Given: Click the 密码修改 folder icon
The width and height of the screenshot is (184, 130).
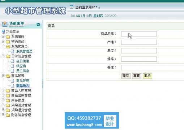Looking at the screenshot, I should (x=8, y=42).
